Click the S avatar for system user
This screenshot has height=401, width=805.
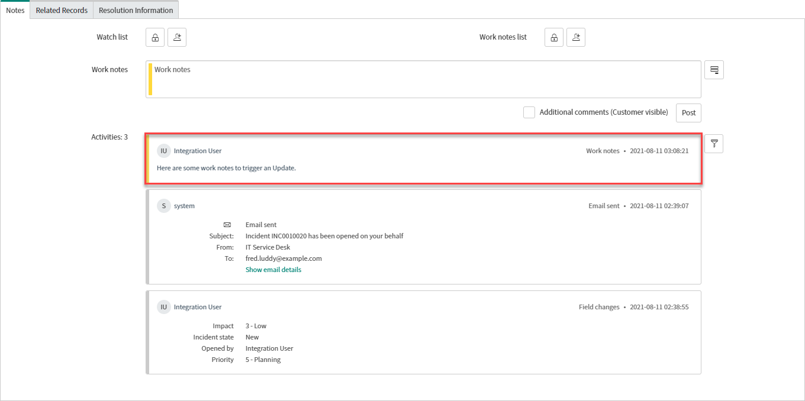click(x=163, y=206)
